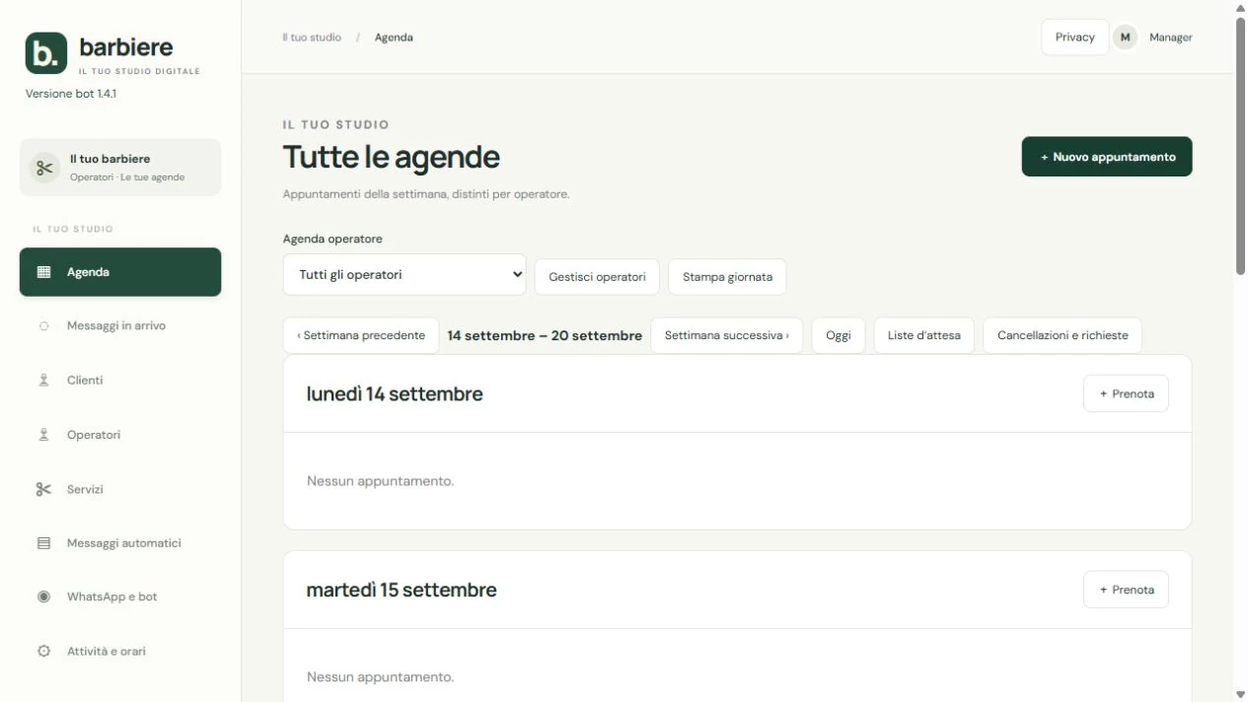
Task: Click the scissors icon in Il tuo barbiere card
Action: point(44,168)
